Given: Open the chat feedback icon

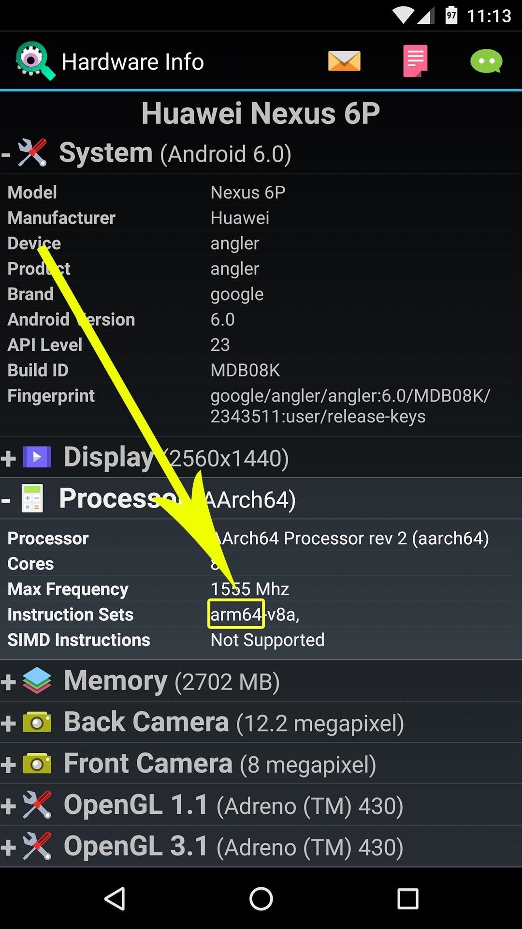Looking at the screenshot, I should click(x=487, y=60).
